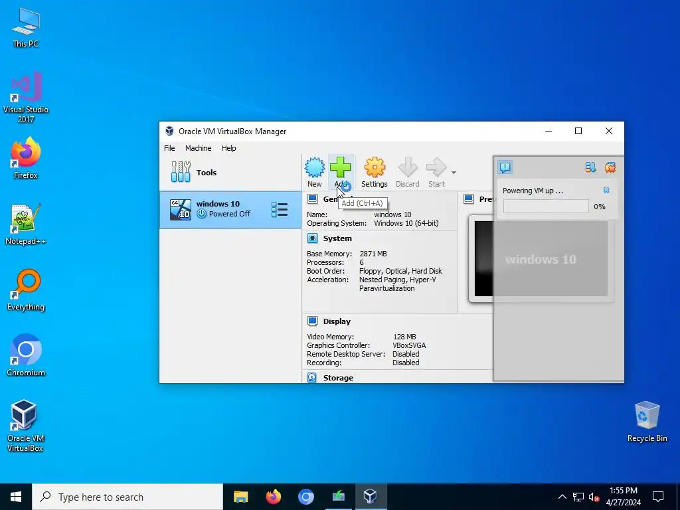Expand the Start button dropdown arrow
This screenshot has width=680, height=510.
click(454, 173)
